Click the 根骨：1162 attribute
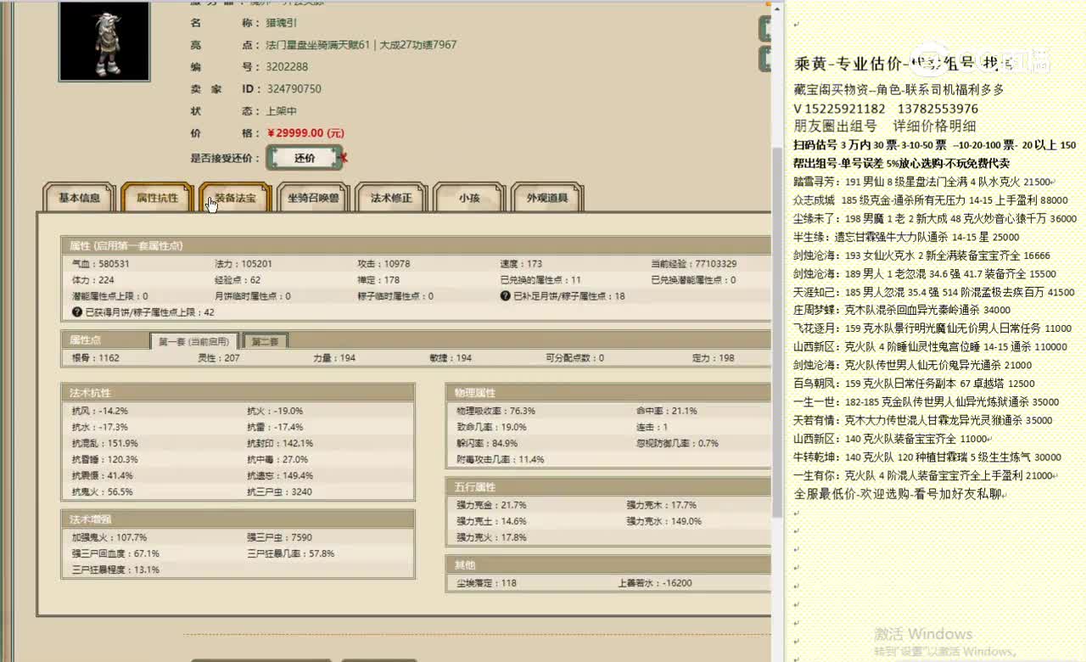The image size is (1086, 662). point(96,358)
